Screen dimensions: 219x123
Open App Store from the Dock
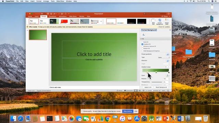[x=137, y=119]
